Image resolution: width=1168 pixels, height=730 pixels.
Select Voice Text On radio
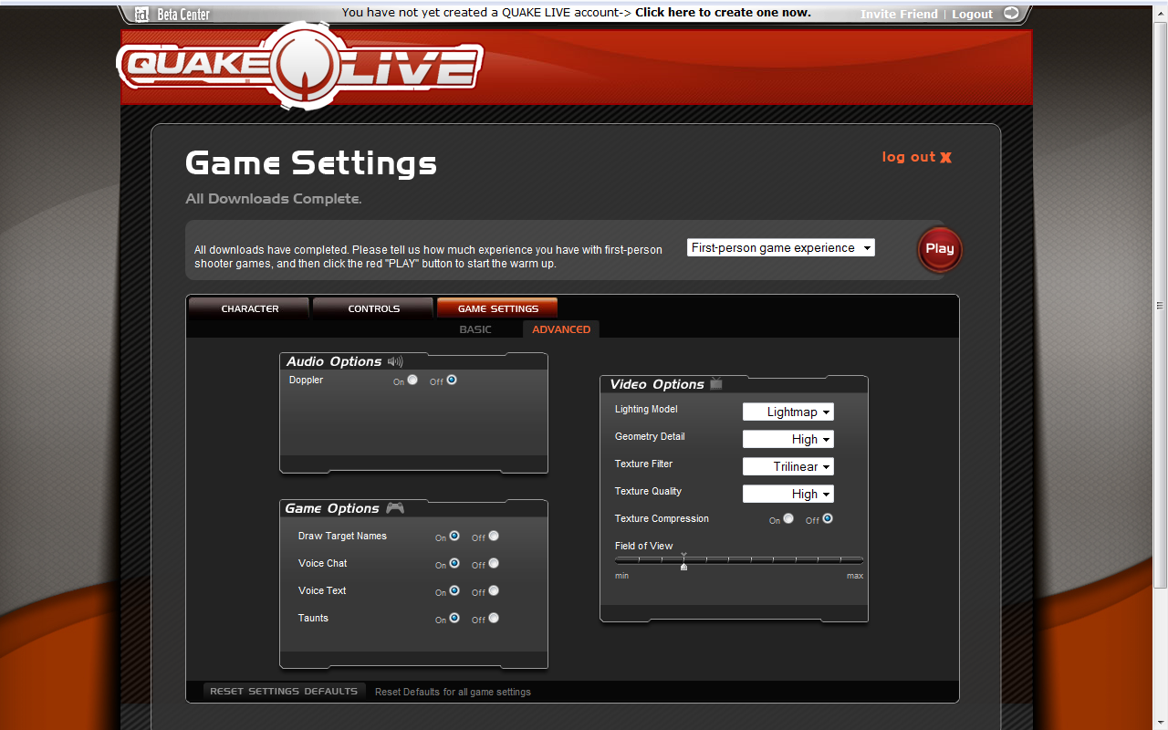454,590
